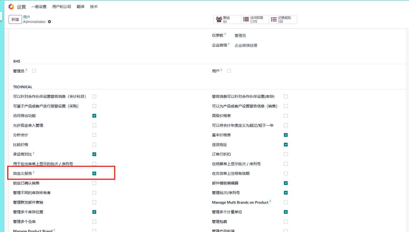Enable 锁定已确认销售 checkbox

(x=94, y=183)
